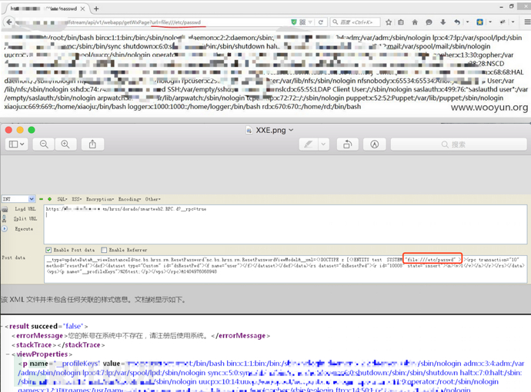Open the HackBar Encryption menu
Screen dimensions: 531x392
[x=100, y=199]
